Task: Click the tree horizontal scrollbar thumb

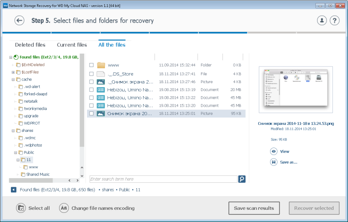Action: coord(30,180)
